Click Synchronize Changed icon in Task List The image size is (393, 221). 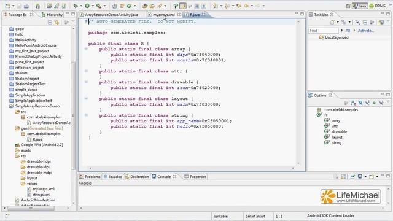381,22
